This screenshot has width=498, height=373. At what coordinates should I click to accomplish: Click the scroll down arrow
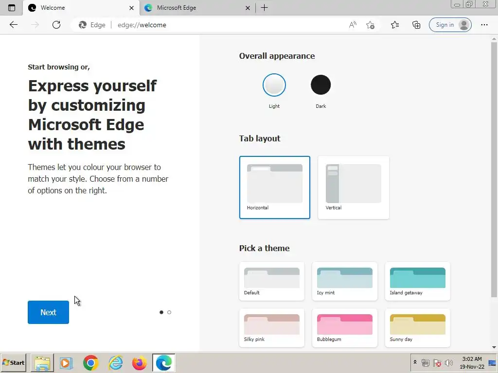[494, 347]
